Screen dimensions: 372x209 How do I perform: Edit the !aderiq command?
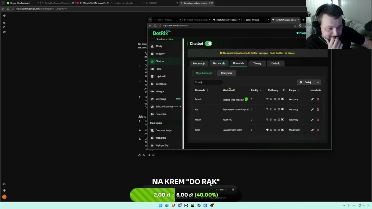click(x=312, y=99)
